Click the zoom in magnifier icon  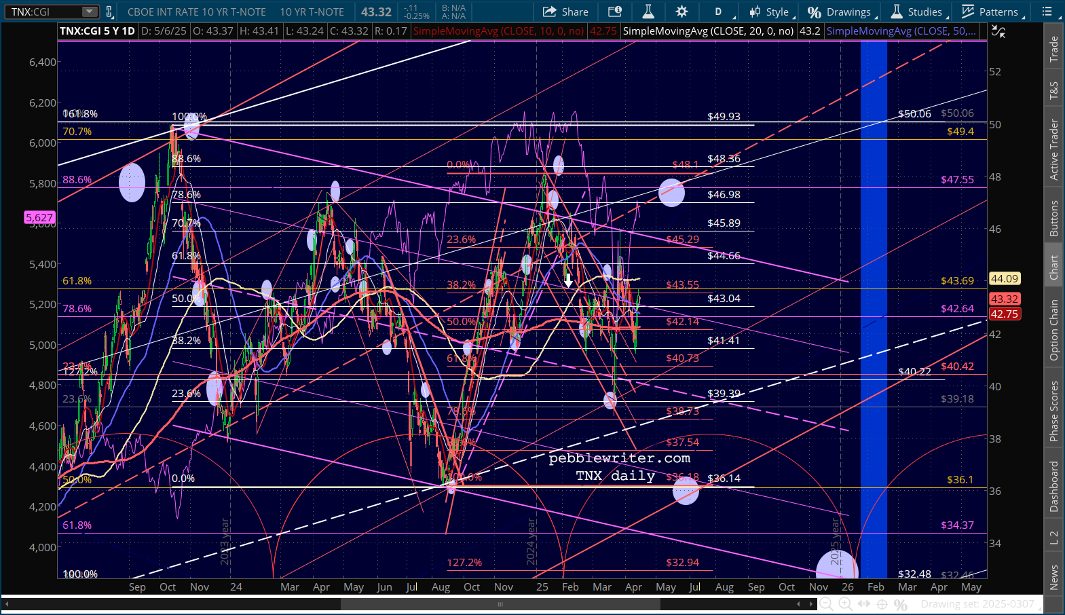coord(845,604)
